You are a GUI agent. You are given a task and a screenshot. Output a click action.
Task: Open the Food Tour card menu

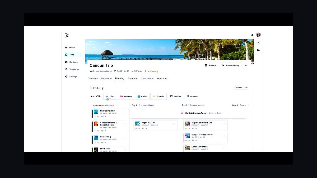pyautogui.click(x=125, y=150)
